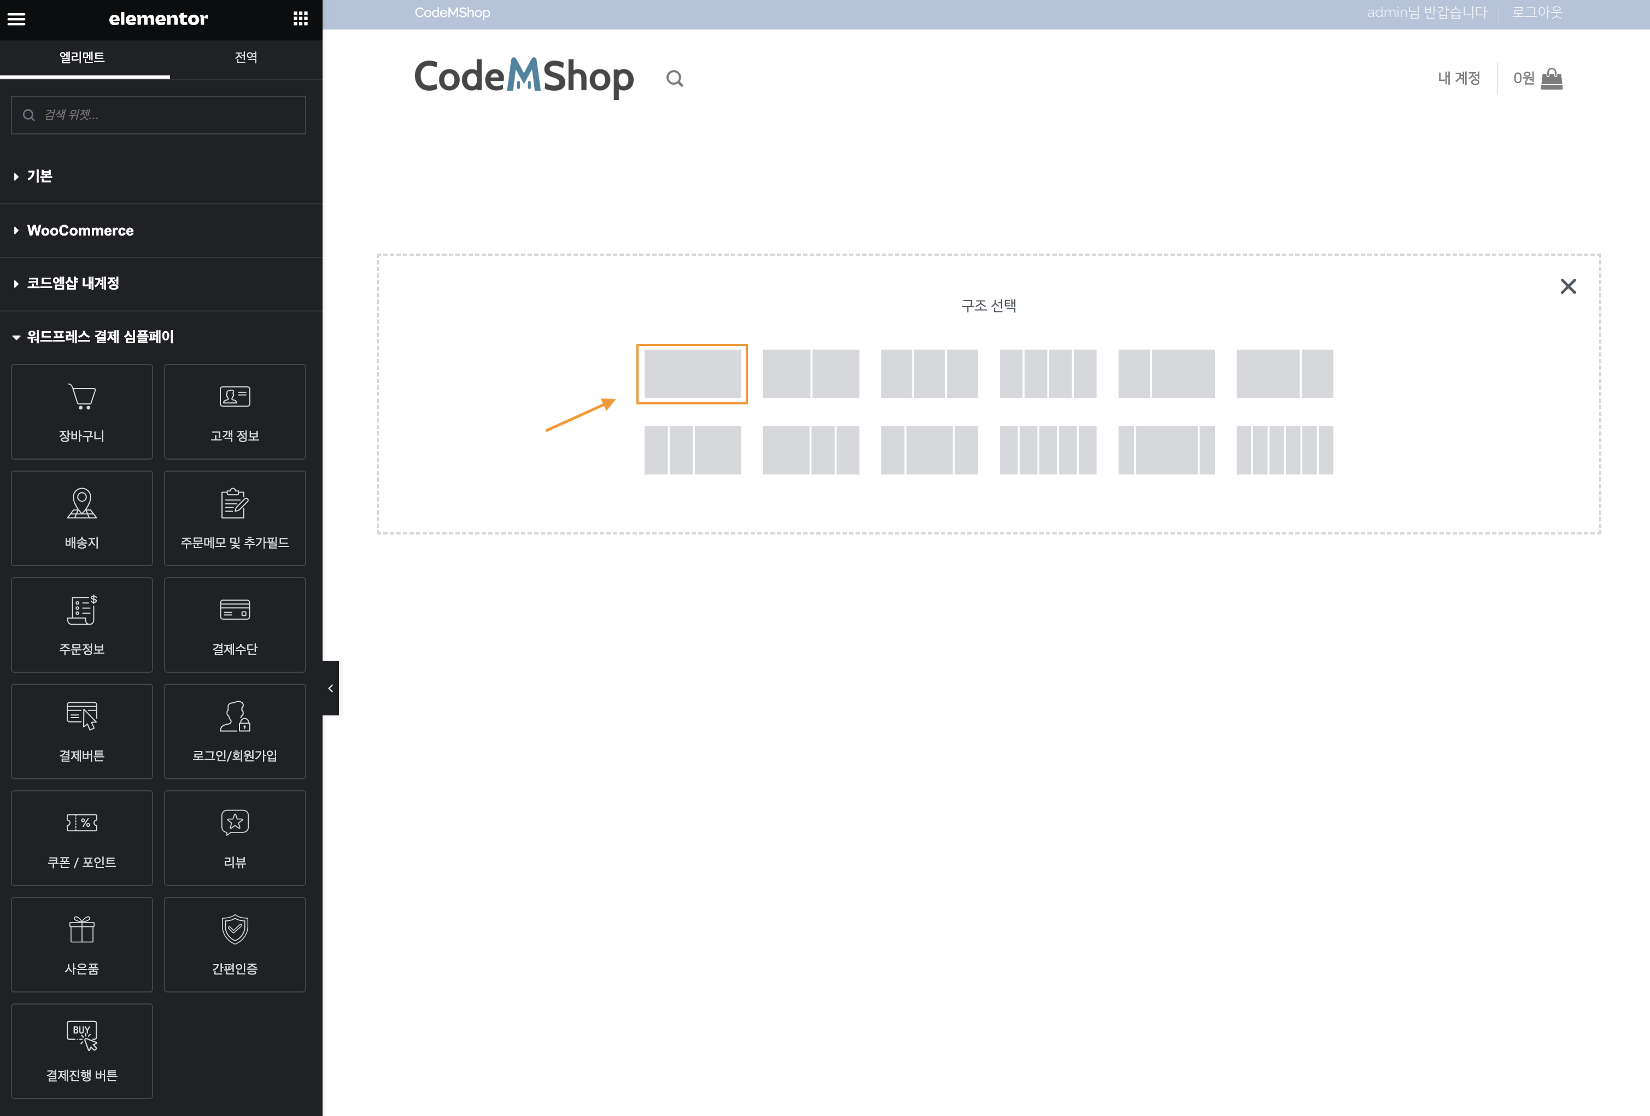
Task: Click the 로그아웃 link
Action: pos(1537,13)
